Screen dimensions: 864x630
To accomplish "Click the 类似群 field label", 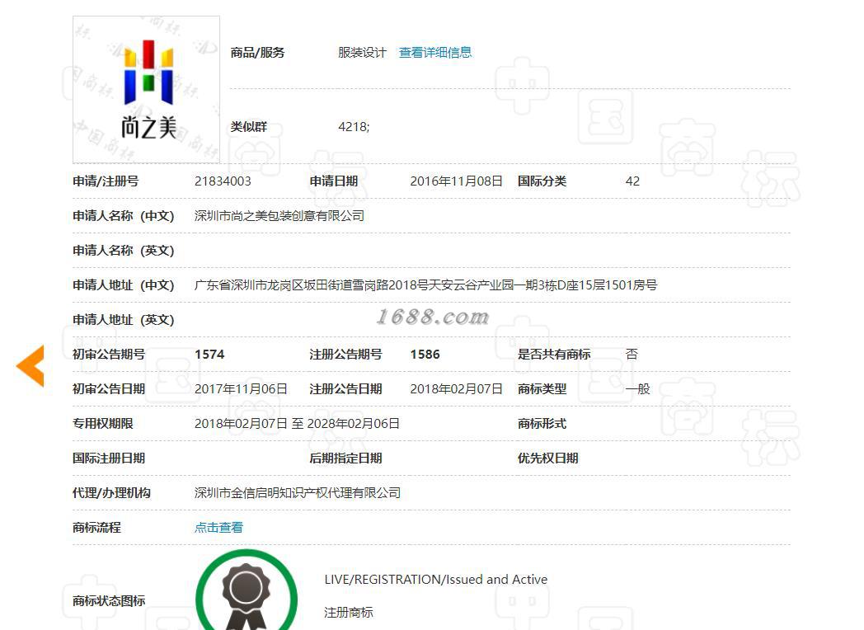I will pos(248,127).
